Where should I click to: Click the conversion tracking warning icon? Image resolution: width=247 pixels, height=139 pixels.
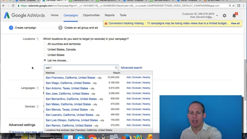coord(106,23)
